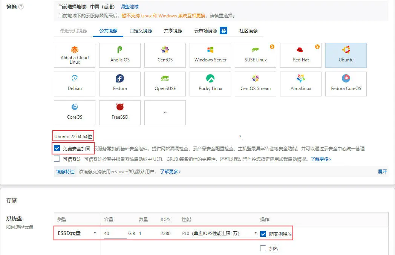Choose the FreeBSD image
395x255 pixels.
click(x=120, y=113)
